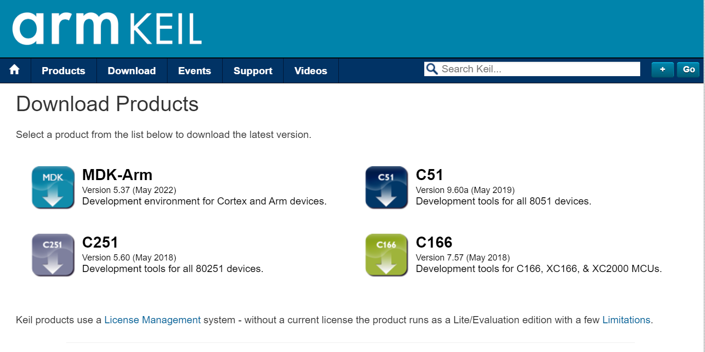This screenshot has height=352, width=705.
Task: Select the gray C251 download icon
Action: point(53,255)
